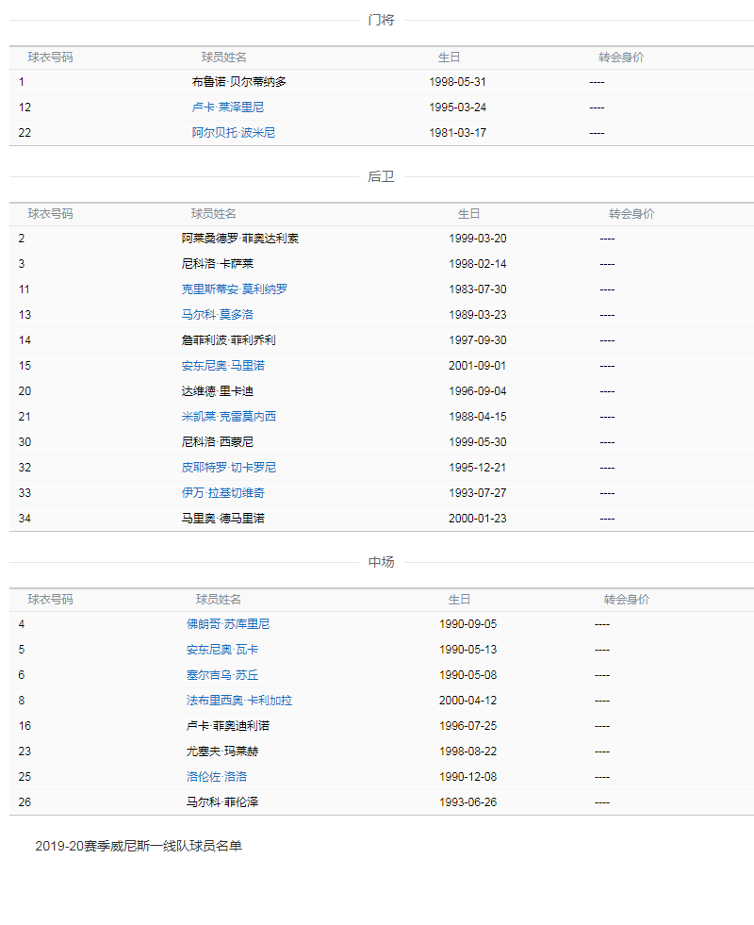Click 转会身价 header in defender table
This screenshot has width=754, height=925.
coord(631,214)
